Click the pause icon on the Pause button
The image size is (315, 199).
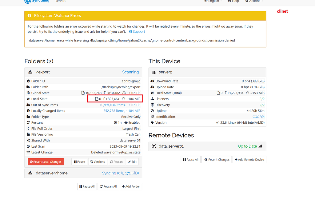coord(75,161)
